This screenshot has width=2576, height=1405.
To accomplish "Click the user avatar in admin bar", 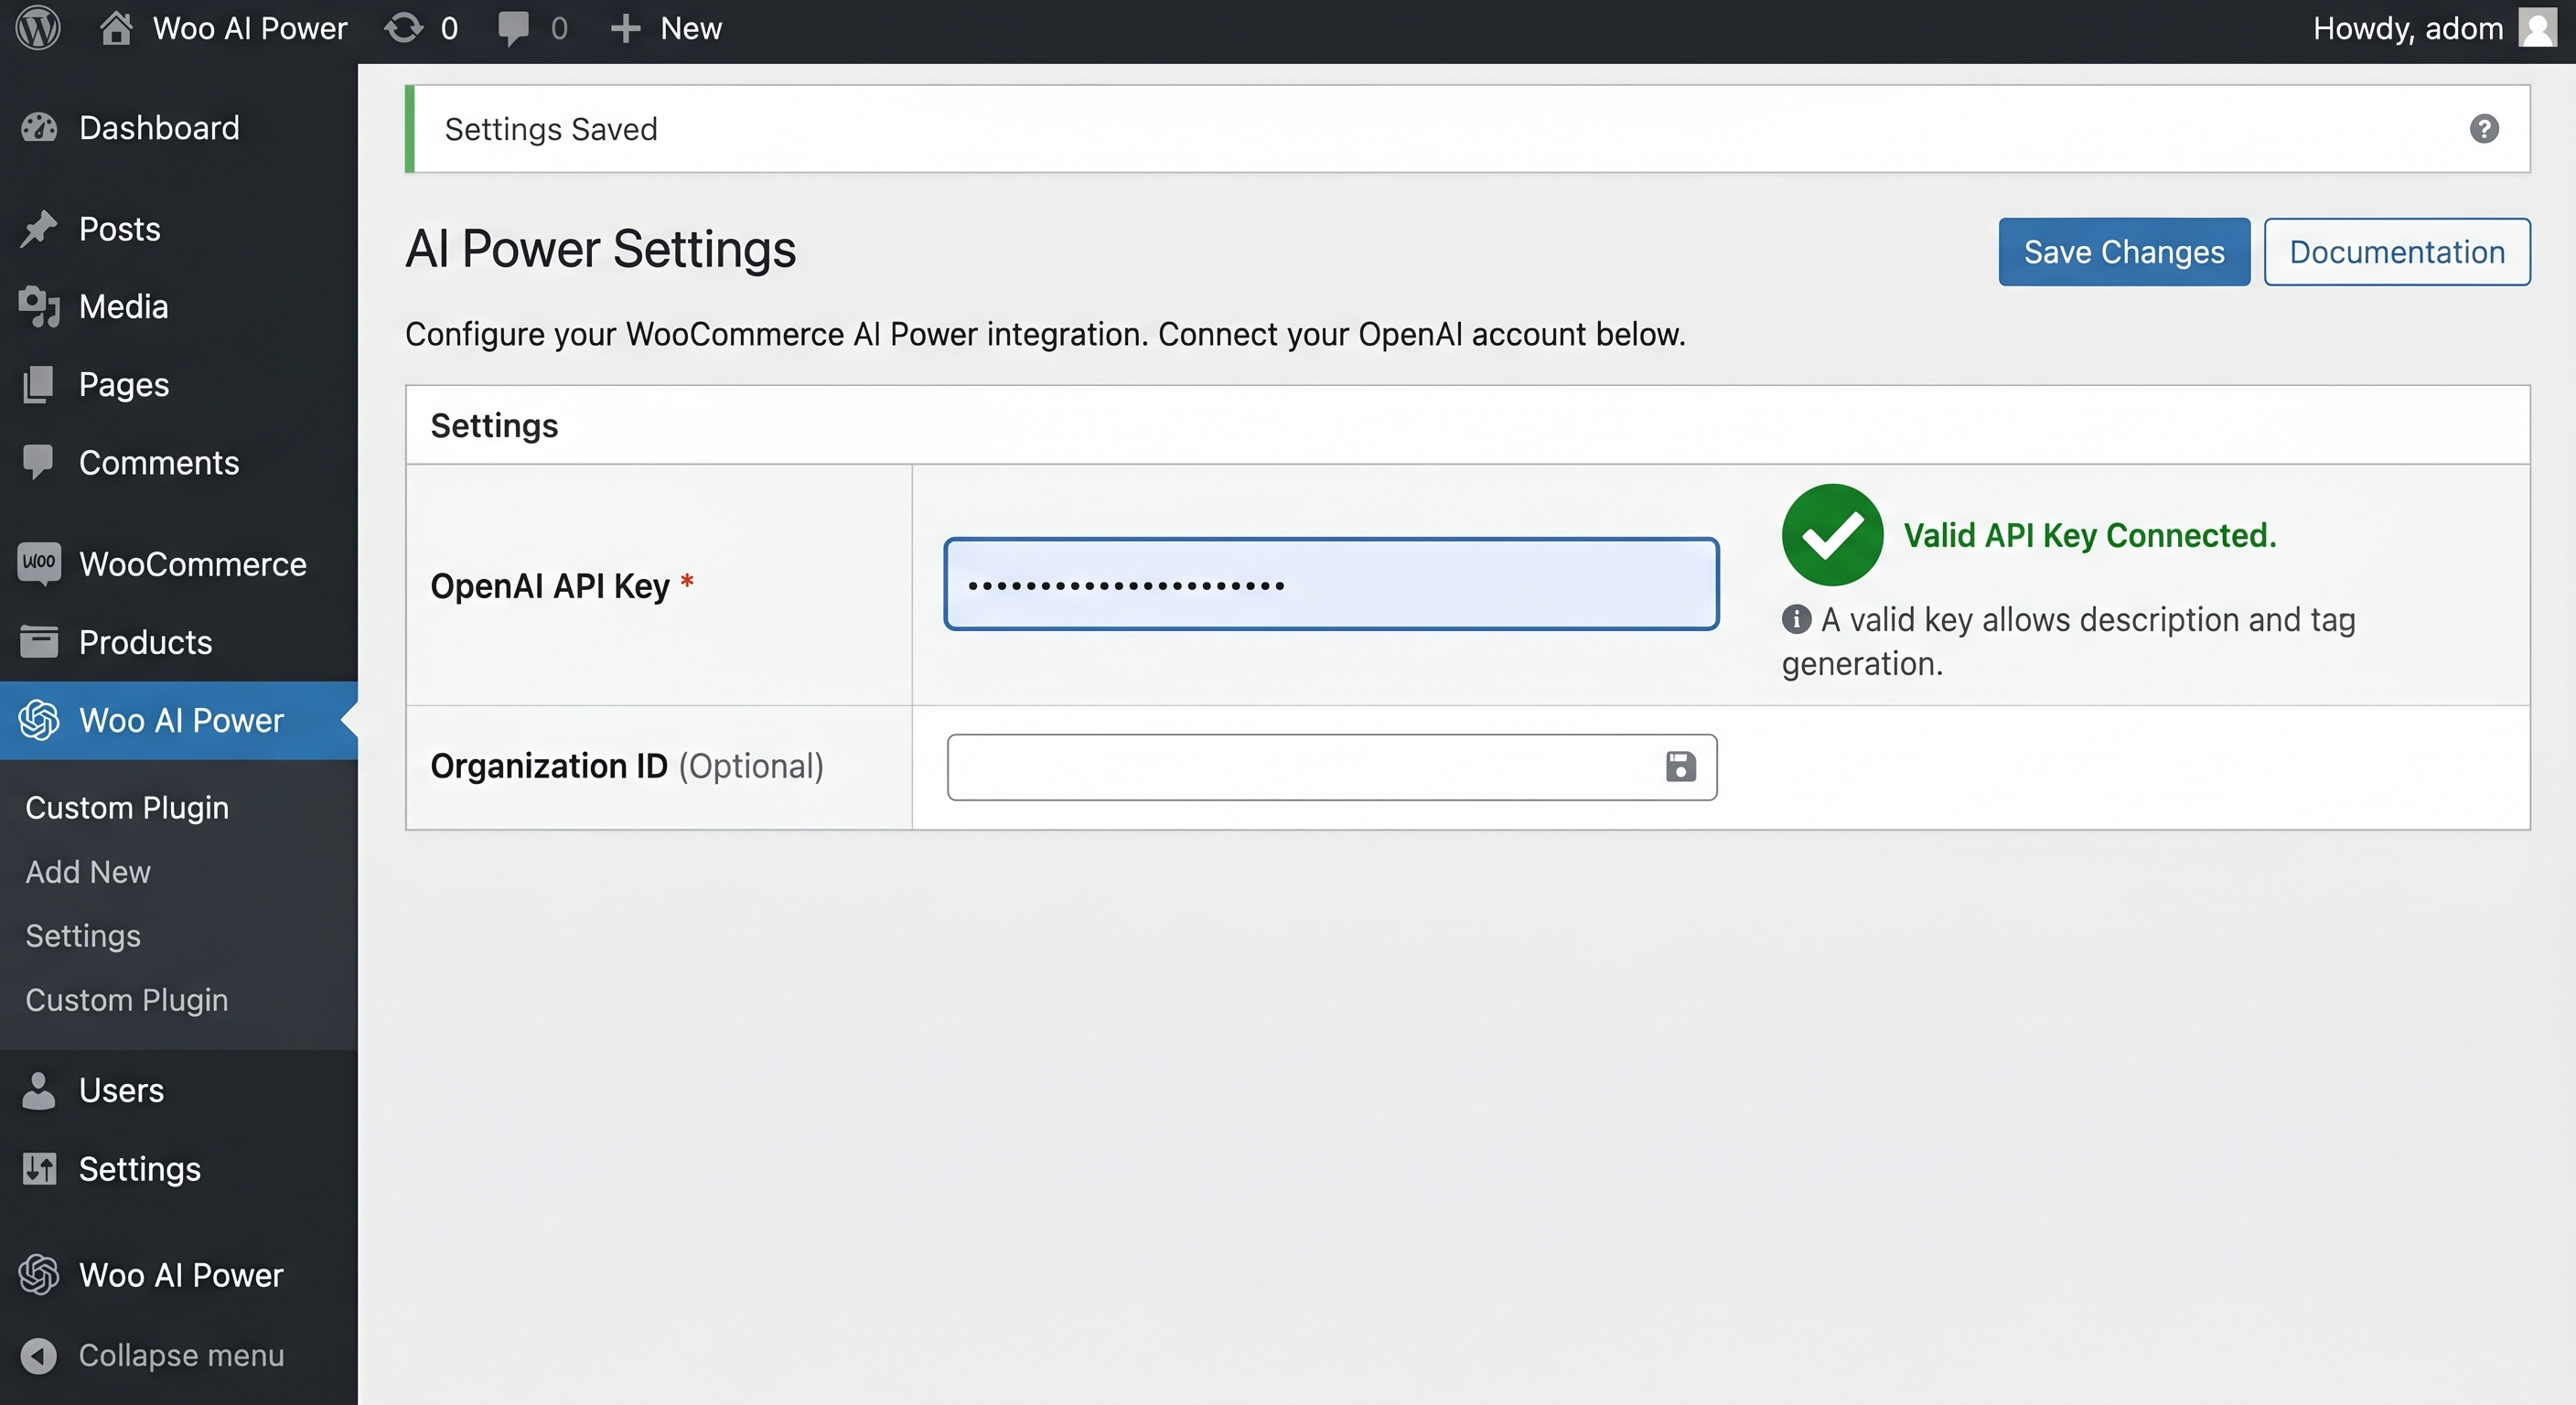I will pos(2538,28).
